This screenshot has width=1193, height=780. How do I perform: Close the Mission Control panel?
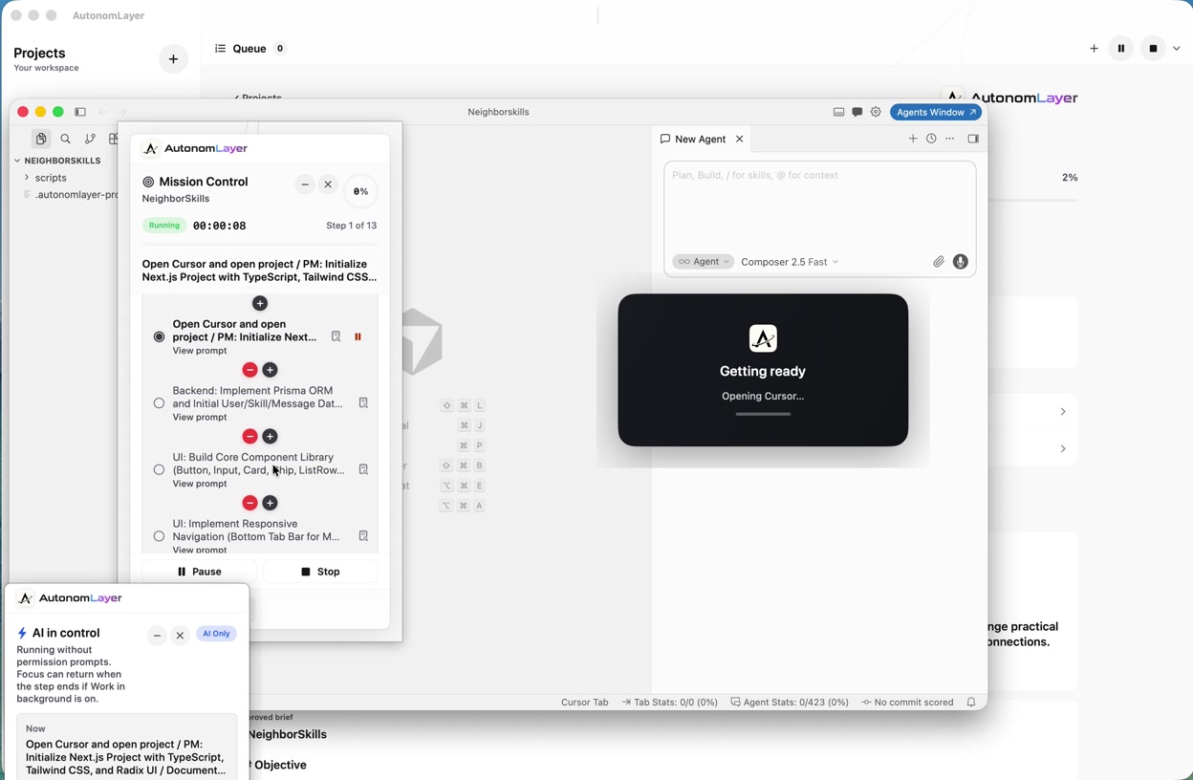tap(328, 184)
